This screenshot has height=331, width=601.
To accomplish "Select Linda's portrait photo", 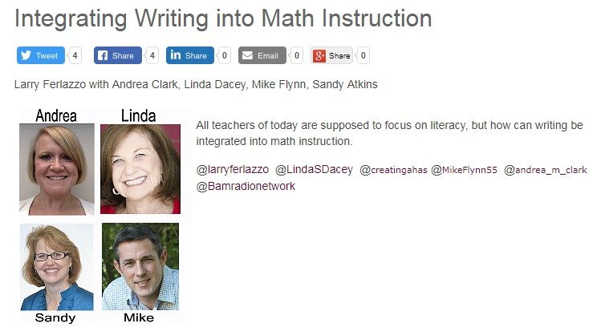I will click(140, 169).
